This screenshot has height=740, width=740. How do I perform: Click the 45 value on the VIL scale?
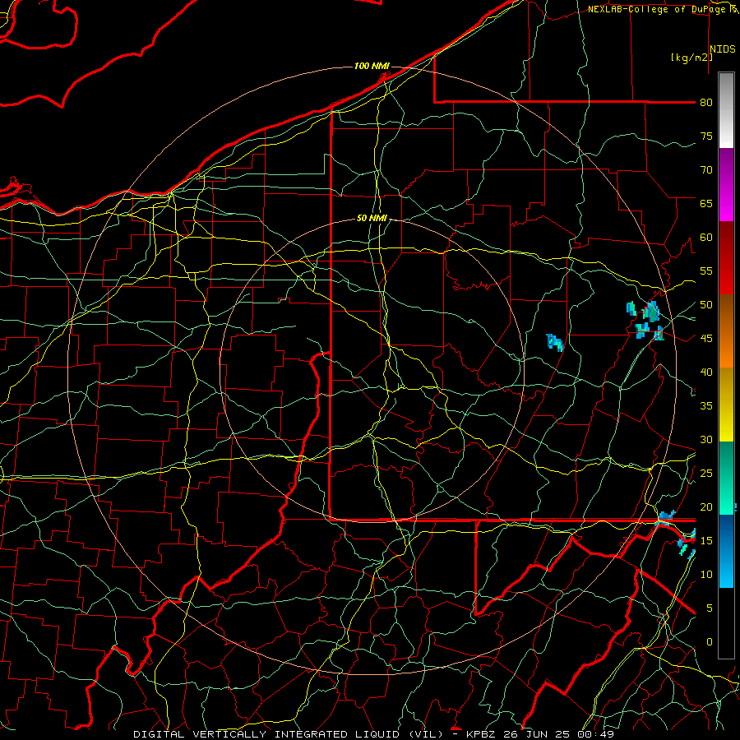coord(706,339)
